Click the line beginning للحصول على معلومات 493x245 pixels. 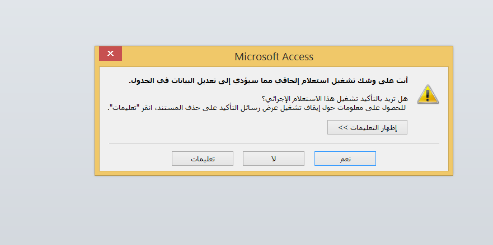pyautogui.click(x=257, y=108)
